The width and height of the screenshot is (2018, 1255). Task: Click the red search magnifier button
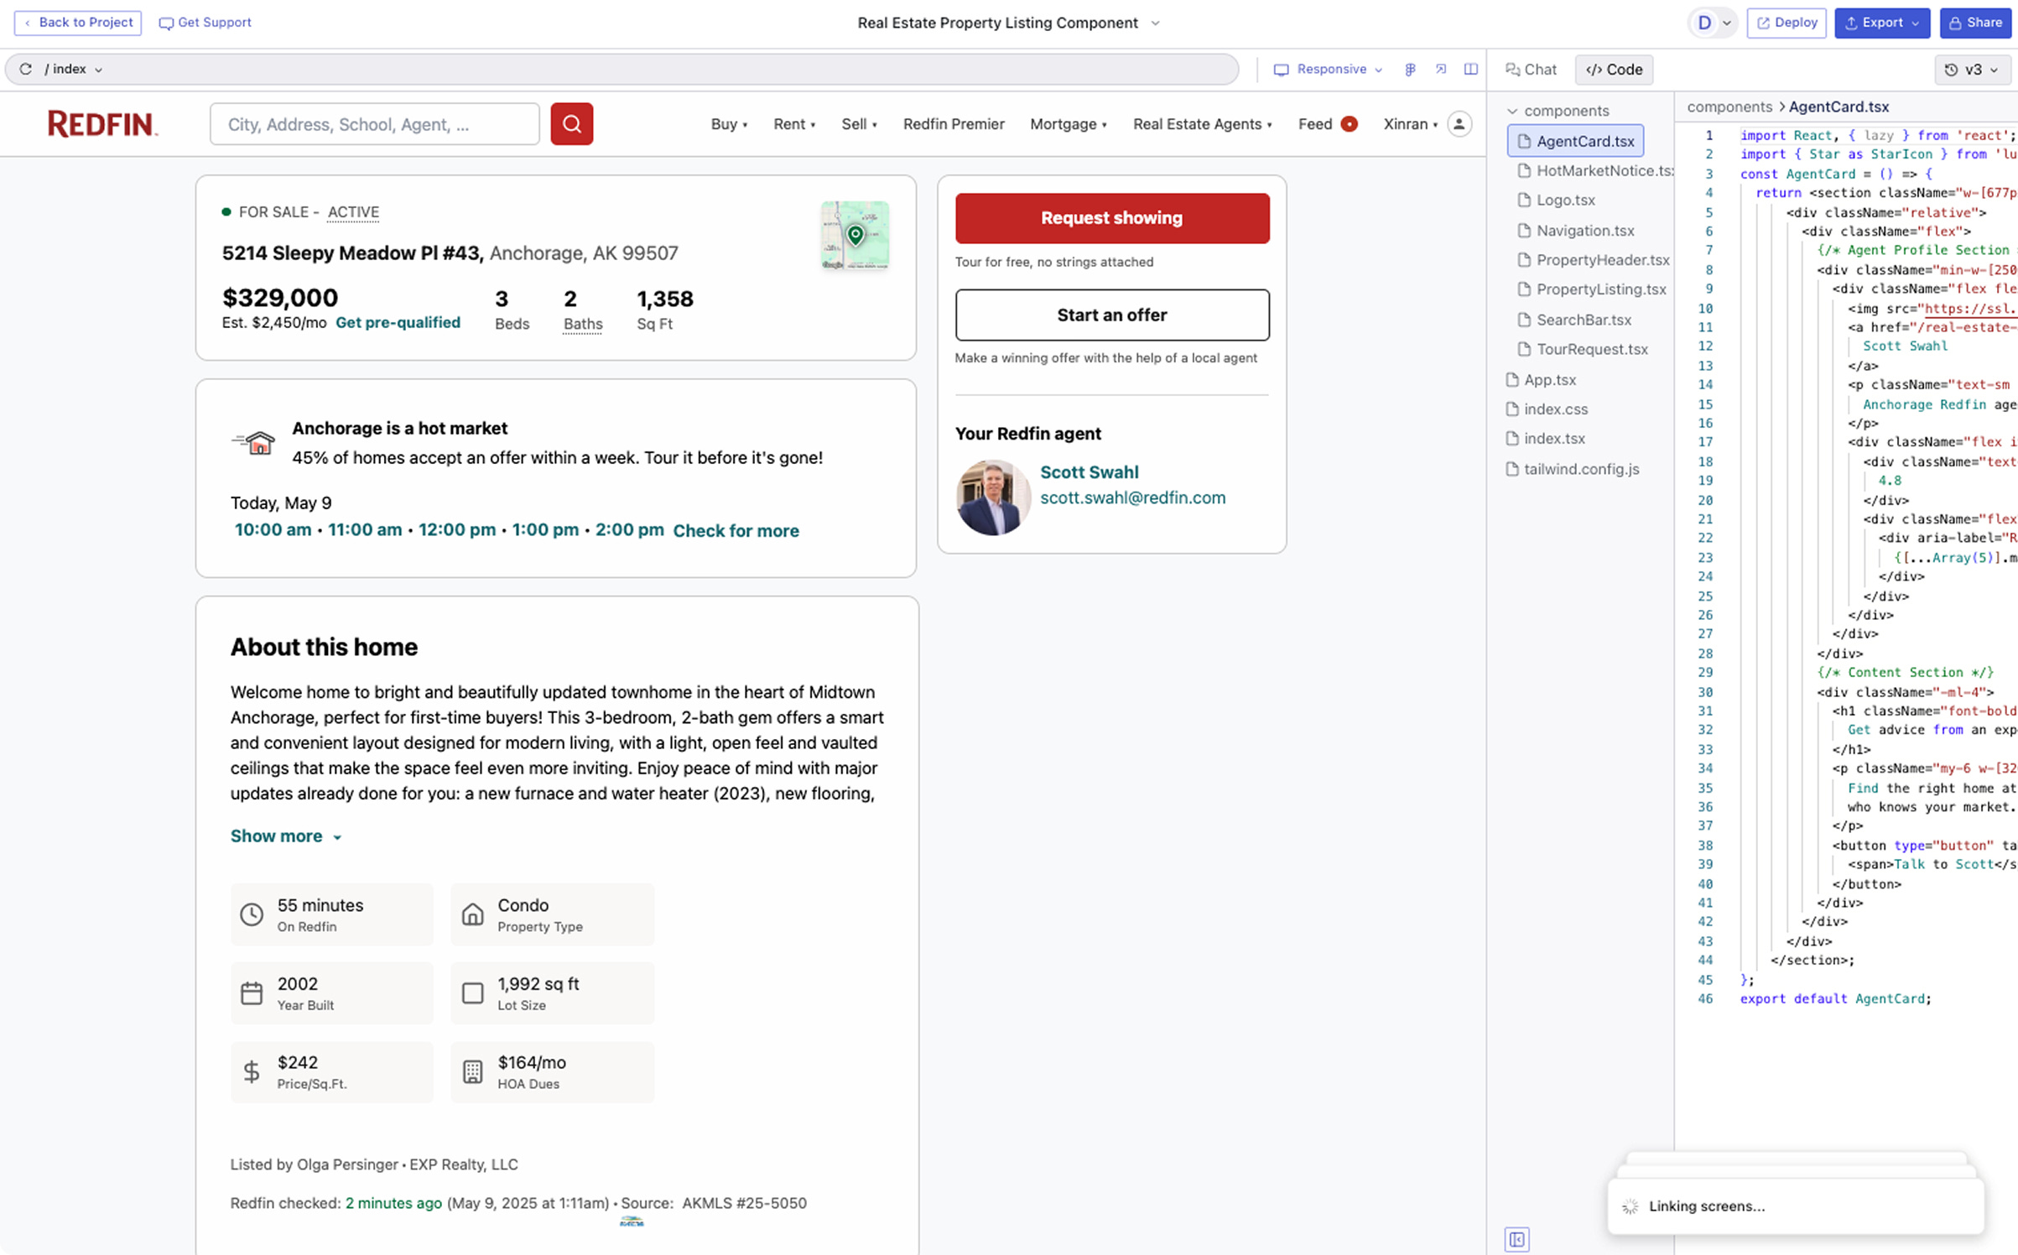[571, 124]
